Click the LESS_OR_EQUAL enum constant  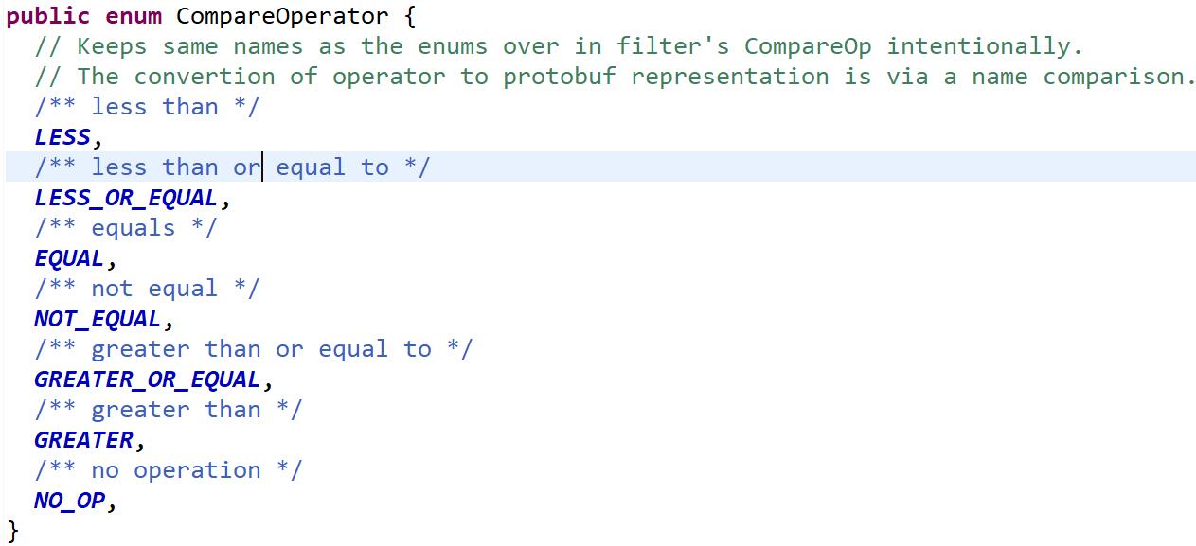click(x=126, y=198)
